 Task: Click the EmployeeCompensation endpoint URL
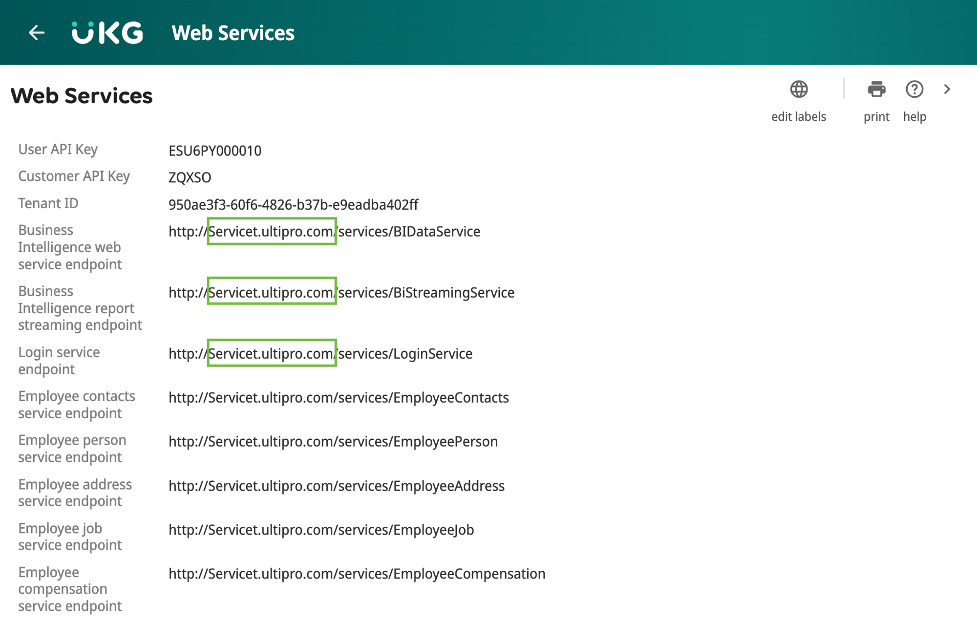[357, 574]
